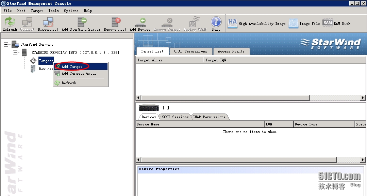367x196 pixels.
Task: Click Add StarWind Server icon
Action: [82, 21]
